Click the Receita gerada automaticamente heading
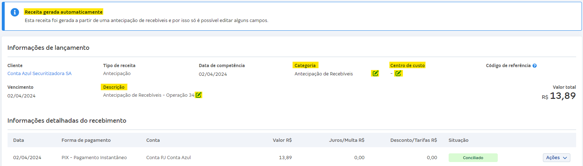This screenshot has height=166, width=583. (x=64, y=12)
